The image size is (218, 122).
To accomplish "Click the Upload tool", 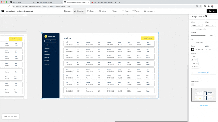I will click(103, 11).
